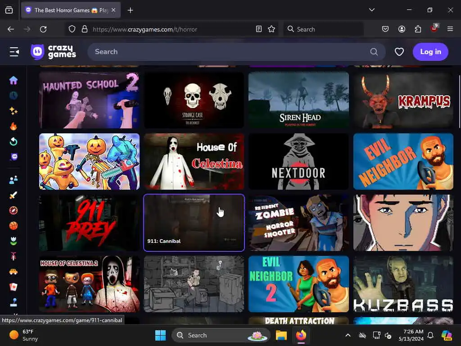Open Card games icon in sidebar
Image resolution: width=461 pixels, height=346 pixels.
pyautogui.click(x=13, y=287)
